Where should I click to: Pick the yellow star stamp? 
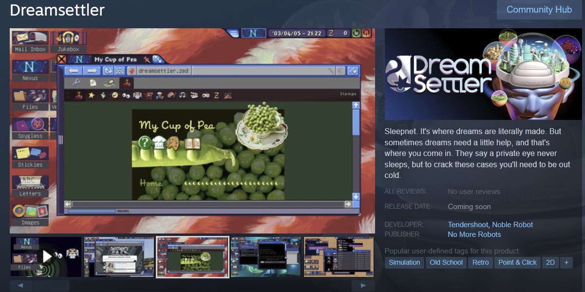[x=91, y=95]
